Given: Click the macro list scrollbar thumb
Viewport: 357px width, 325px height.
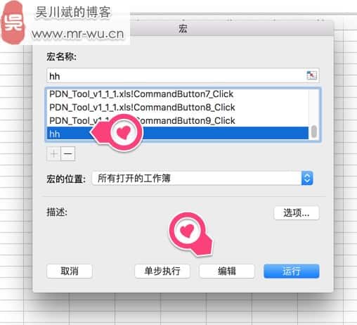Looking at the screenshot, I should [x=314, y=132].
